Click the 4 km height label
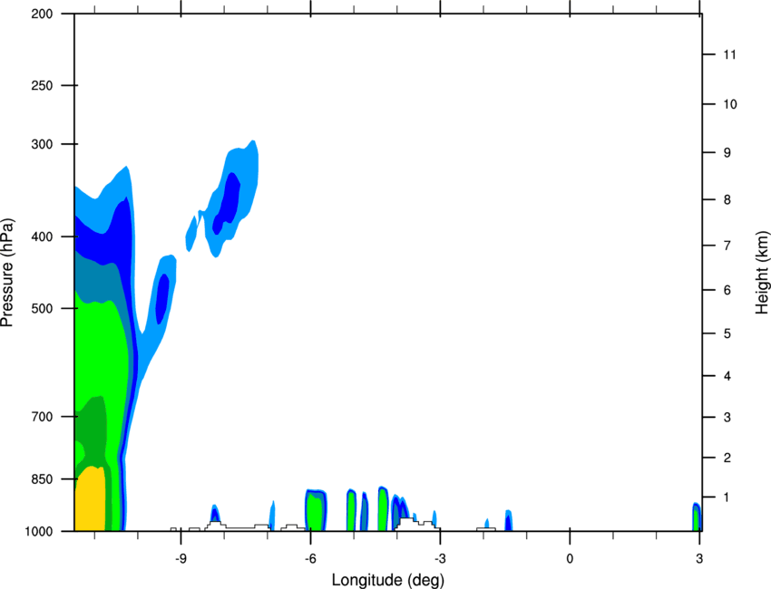This screenshot has height=589, width=771. (x=727, y=376)
